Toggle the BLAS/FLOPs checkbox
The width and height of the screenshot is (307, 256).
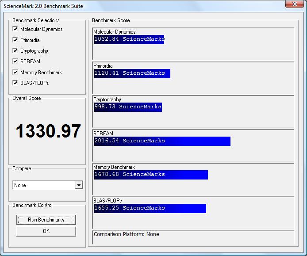tap(15, 83)
